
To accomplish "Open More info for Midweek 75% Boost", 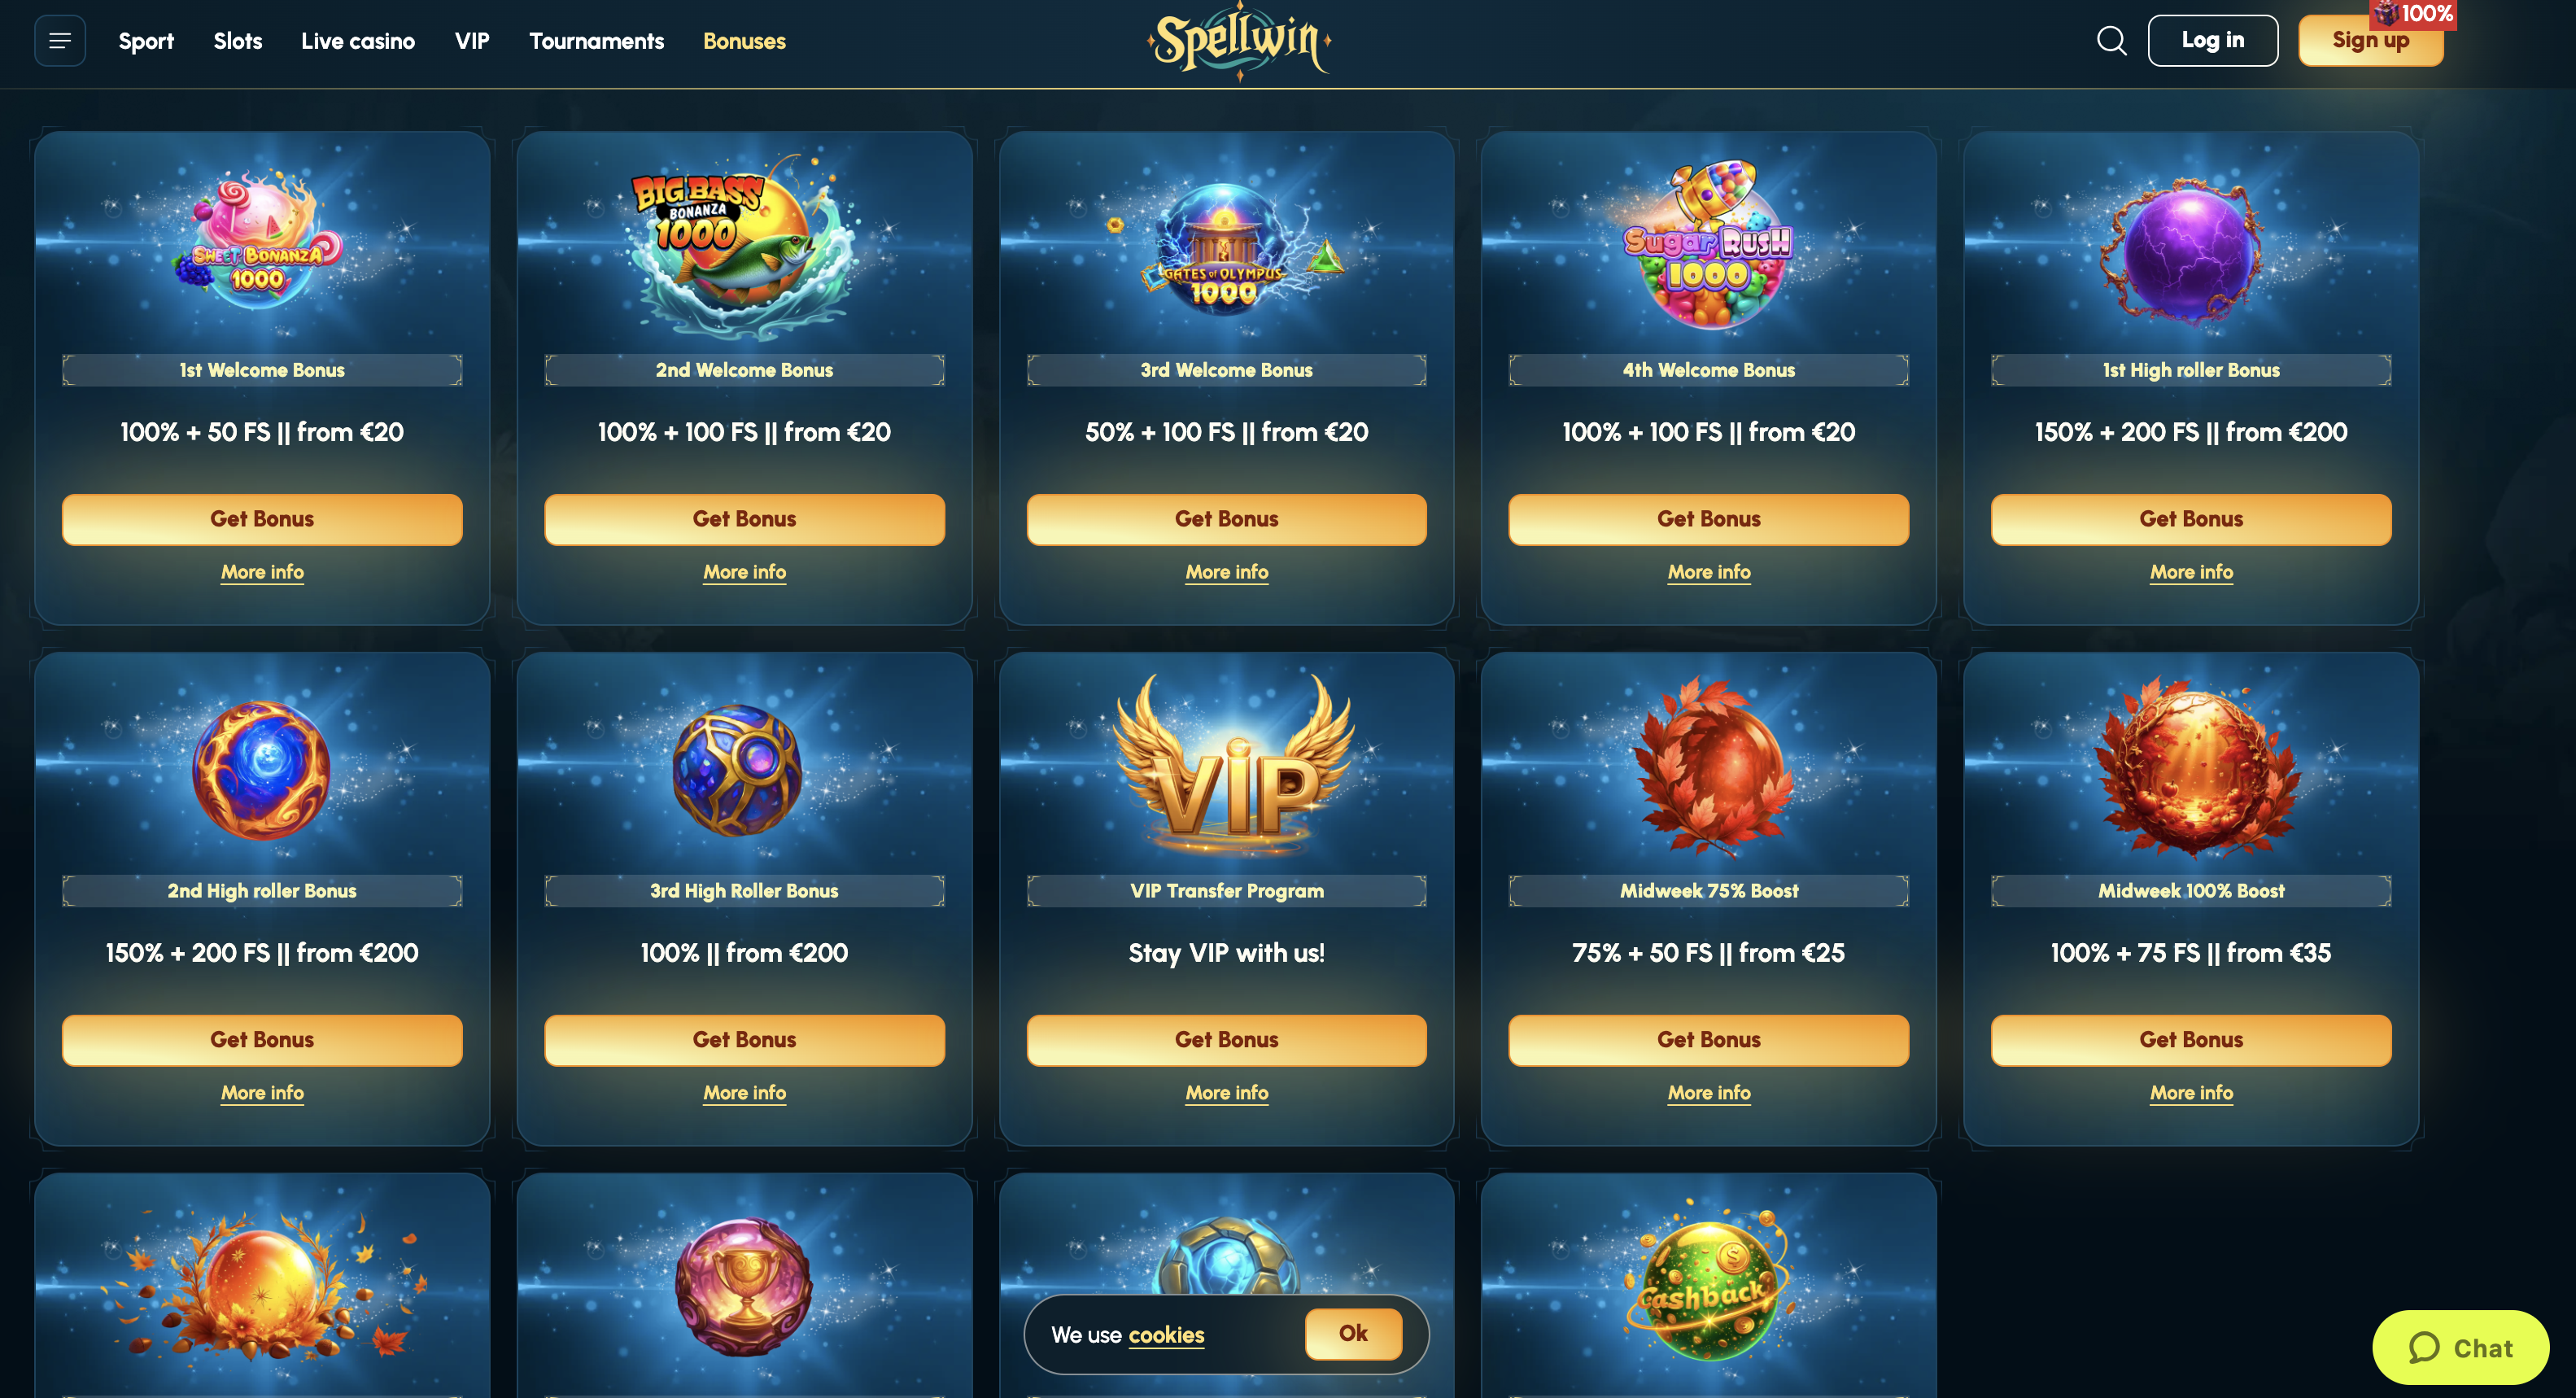I will pos(1708,1093).
